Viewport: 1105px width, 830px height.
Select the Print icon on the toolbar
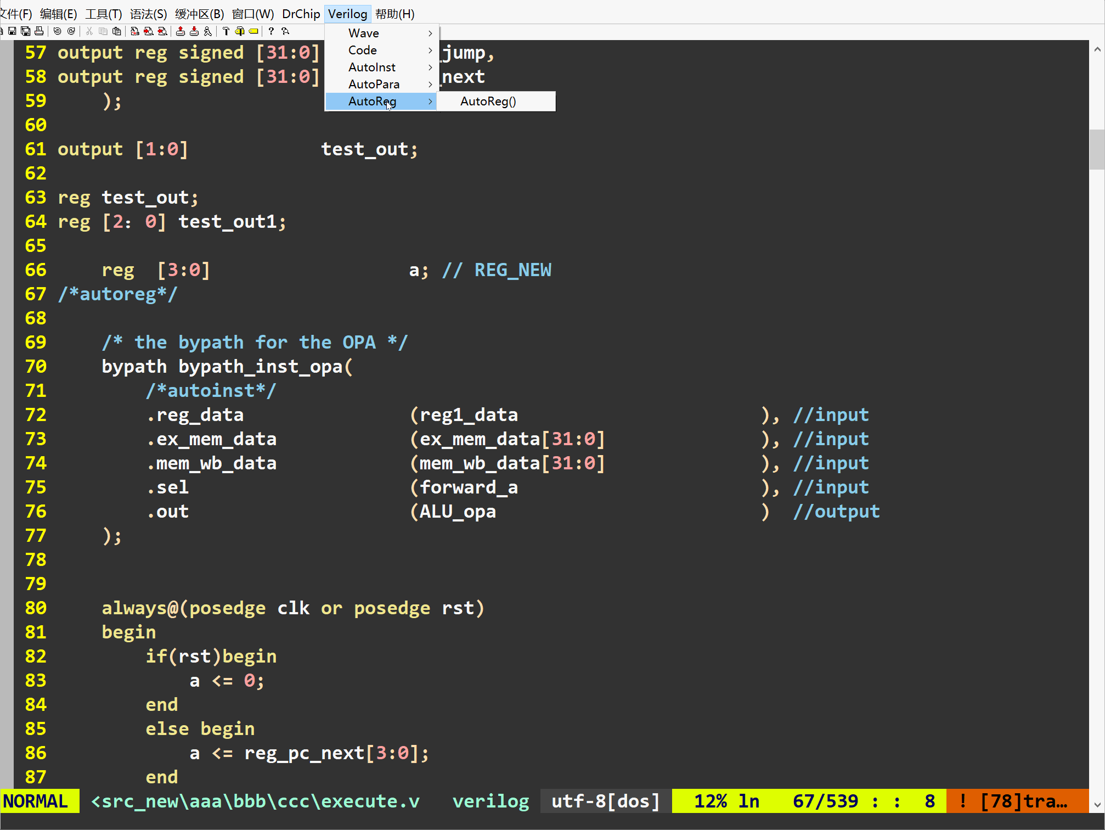tap(40, 31)
